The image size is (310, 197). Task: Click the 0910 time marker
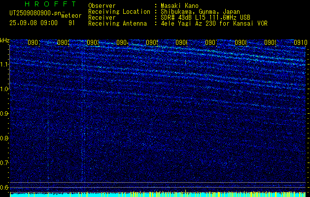point(301,42)
